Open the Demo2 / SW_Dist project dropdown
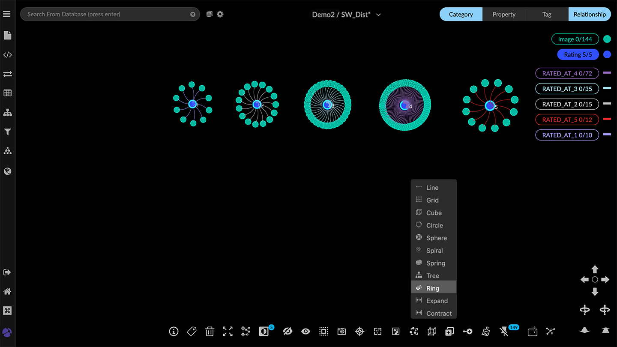 coord(346,15)
